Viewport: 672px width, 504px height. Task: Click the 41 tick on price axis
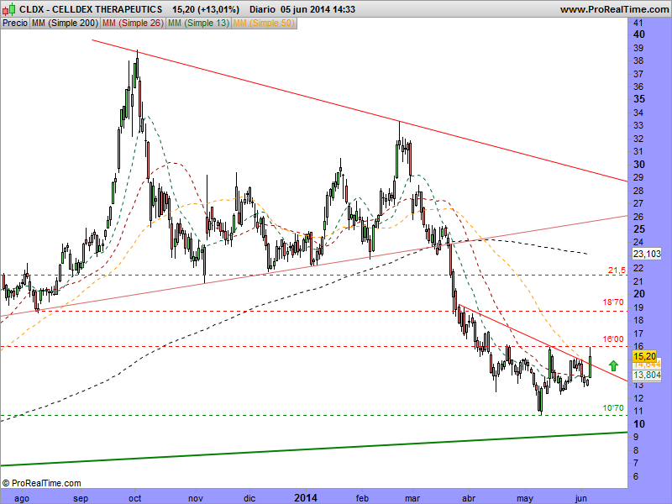(x=638, y=23)
